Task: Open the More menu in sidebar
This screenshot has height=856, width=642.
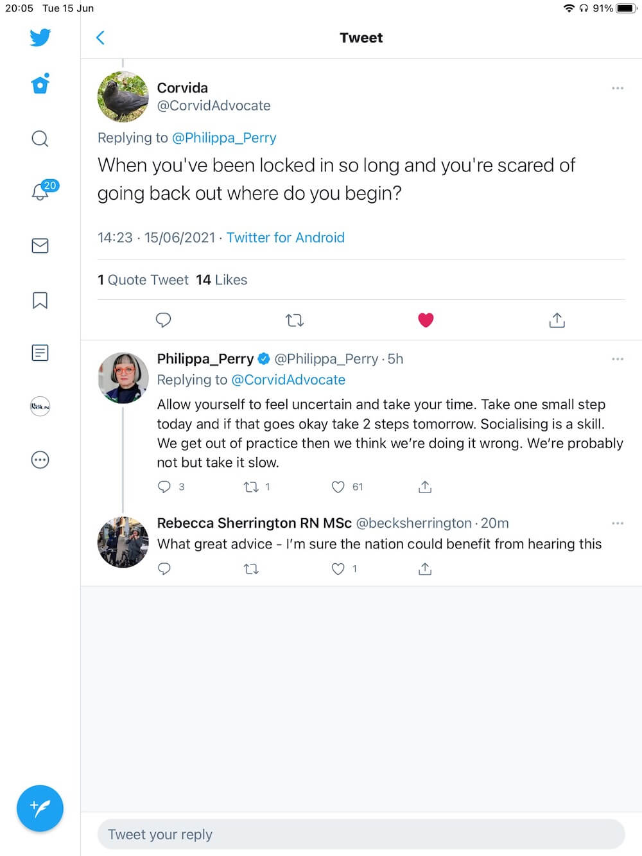Action: click(x=40, y=460)
